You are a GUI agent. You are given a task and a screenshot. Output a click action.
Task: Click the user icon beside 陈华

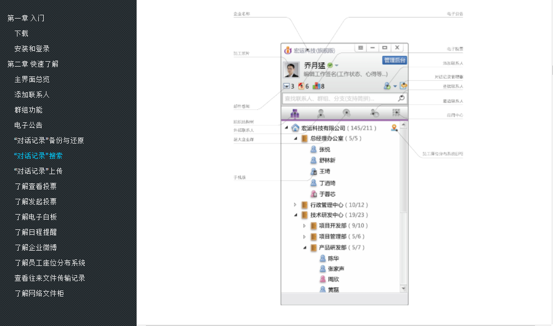click(322, 258)
